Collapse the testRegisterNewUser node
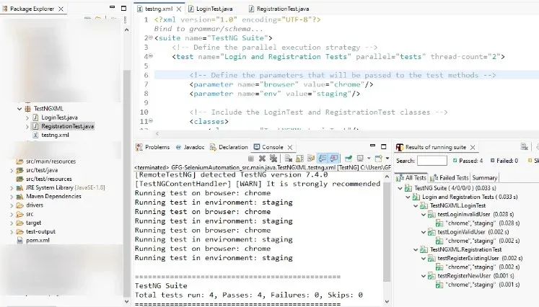 click(424, 276)
